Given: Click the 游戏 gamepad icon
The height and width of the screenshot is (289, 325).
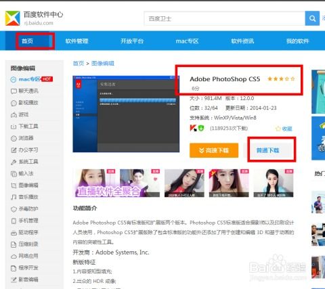Looking at the screenshot, I should point(14,115).
